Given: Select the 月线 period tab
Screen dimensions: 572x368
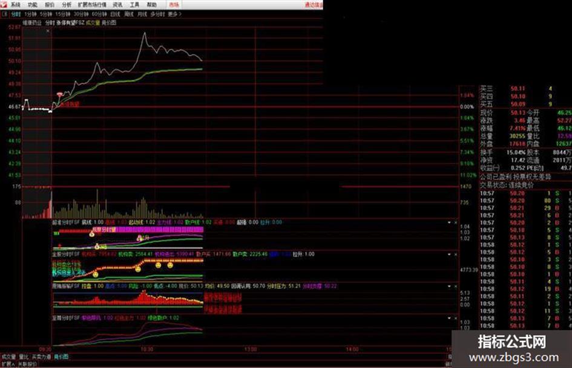Looking at the screenshot, I should coord(142,15).
